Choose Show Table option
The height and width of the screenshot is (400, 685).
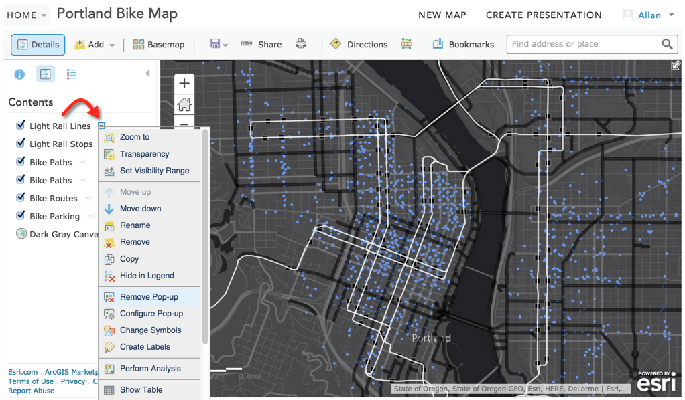149,389
